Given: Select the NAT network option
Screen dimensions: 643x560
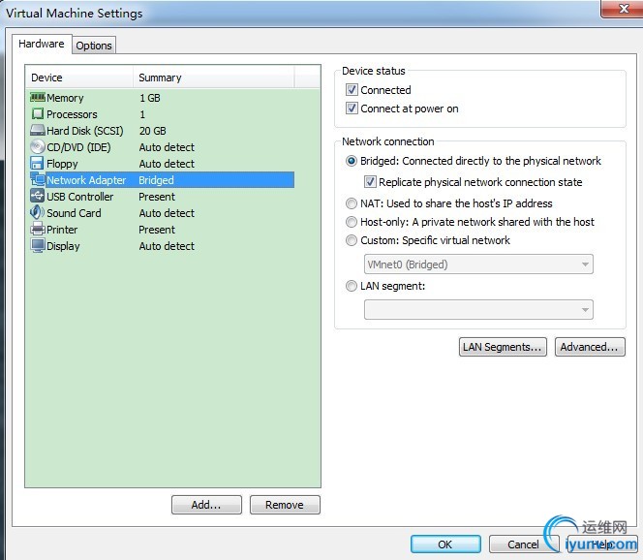Looking at the screenshot, I should click(351, 203).
